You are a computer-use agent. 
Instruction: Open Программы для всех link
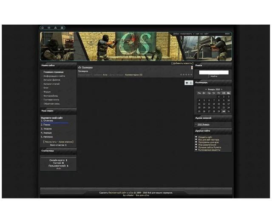point(209,142)
